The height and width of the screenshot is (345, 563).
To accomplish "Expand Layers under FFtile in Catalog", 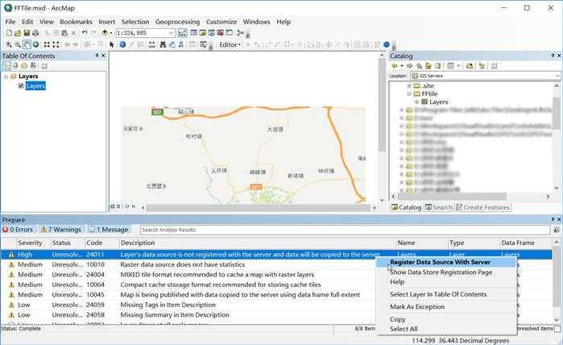I will (417, 102).
